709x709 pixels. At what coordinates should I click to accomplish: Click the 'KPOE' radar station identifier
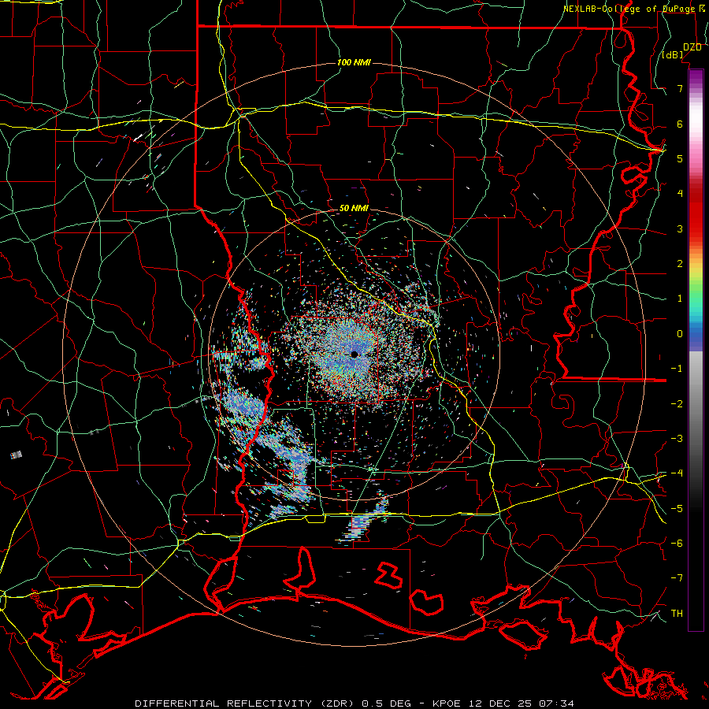(447, 703)
